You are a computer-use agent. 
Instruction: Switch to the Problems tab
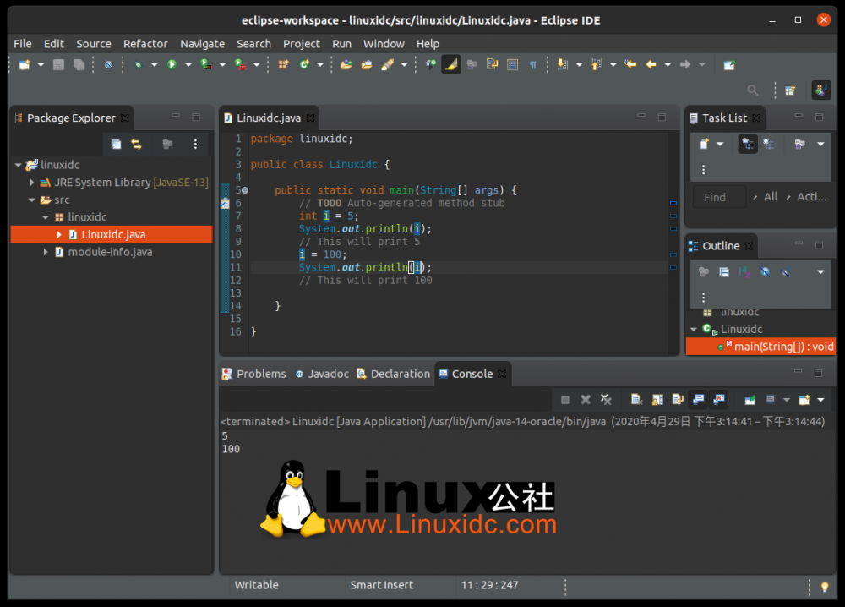pos(260,374)
